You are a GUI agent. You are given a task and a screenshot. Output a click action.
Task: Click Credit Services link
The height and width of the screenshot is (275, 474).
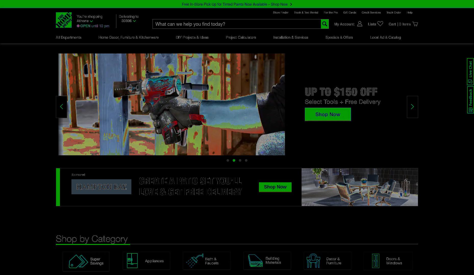tap(371, 12)
